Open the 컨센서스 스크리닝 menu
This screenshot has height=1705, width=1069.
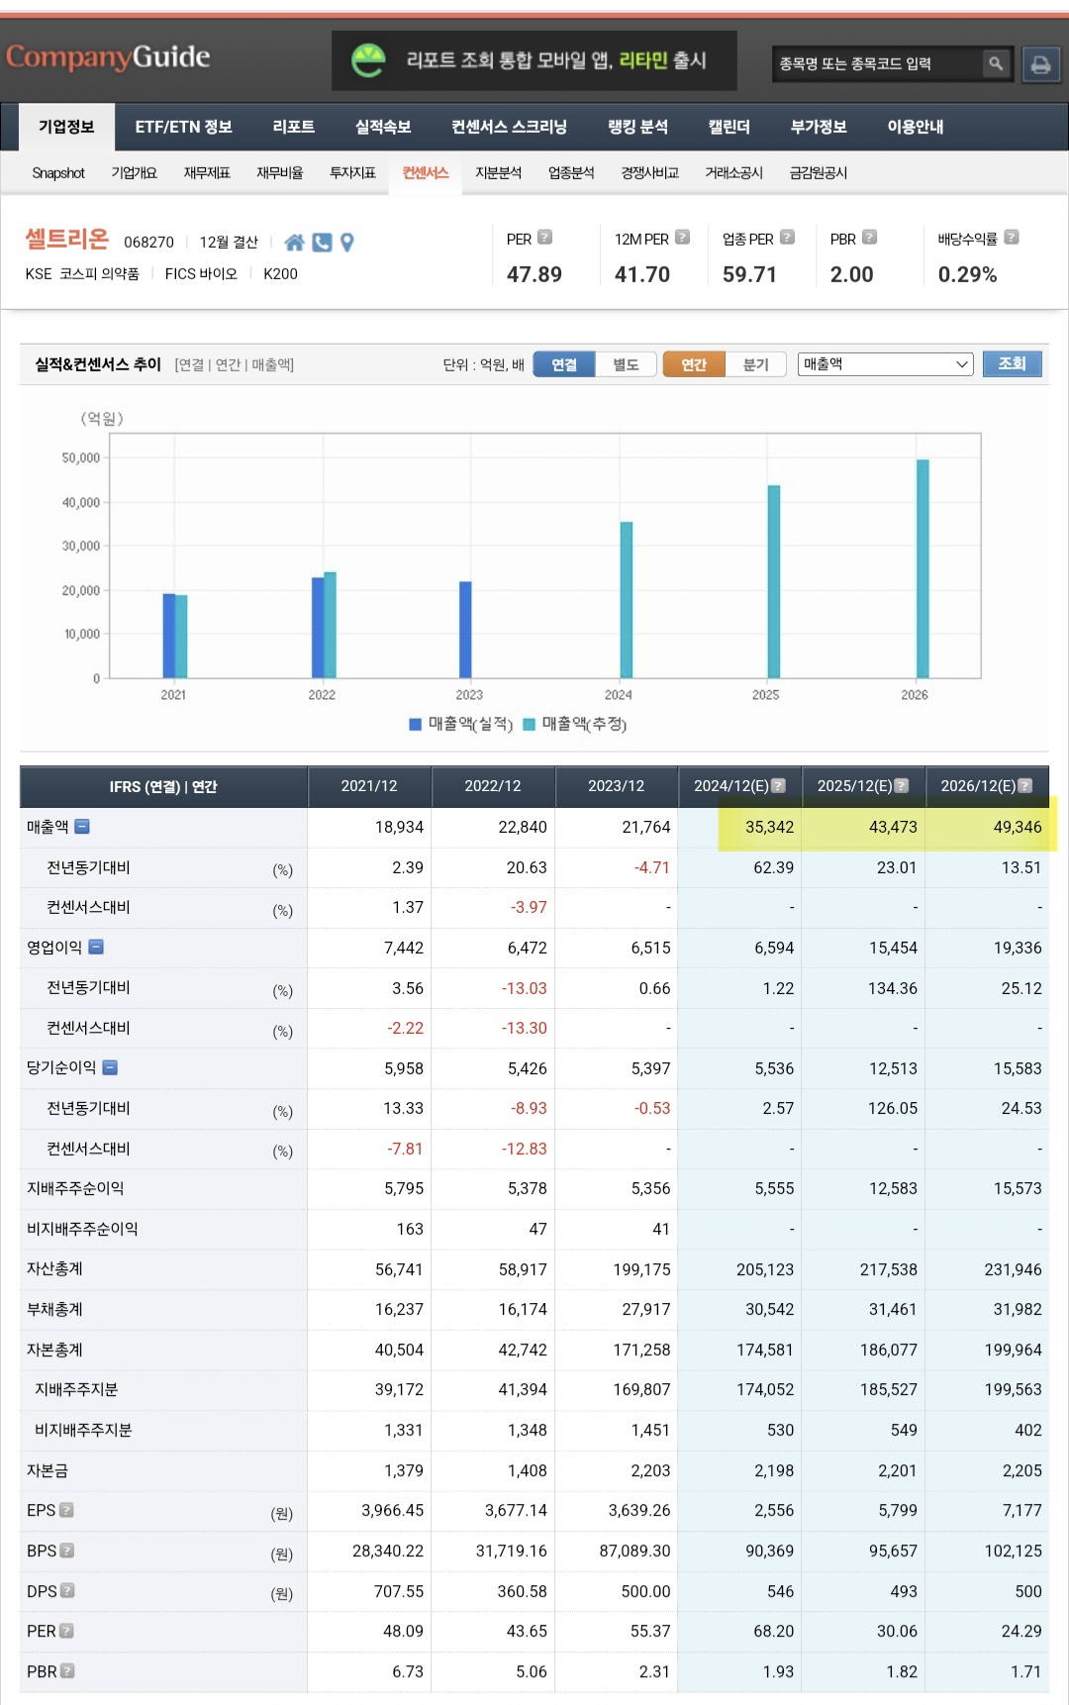tap(509, 127)
